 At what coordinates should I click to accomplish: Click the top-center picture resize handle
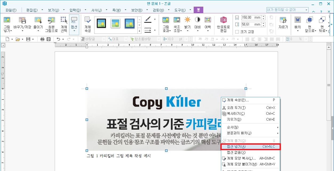pyautogui.click(x=166, y=88)
